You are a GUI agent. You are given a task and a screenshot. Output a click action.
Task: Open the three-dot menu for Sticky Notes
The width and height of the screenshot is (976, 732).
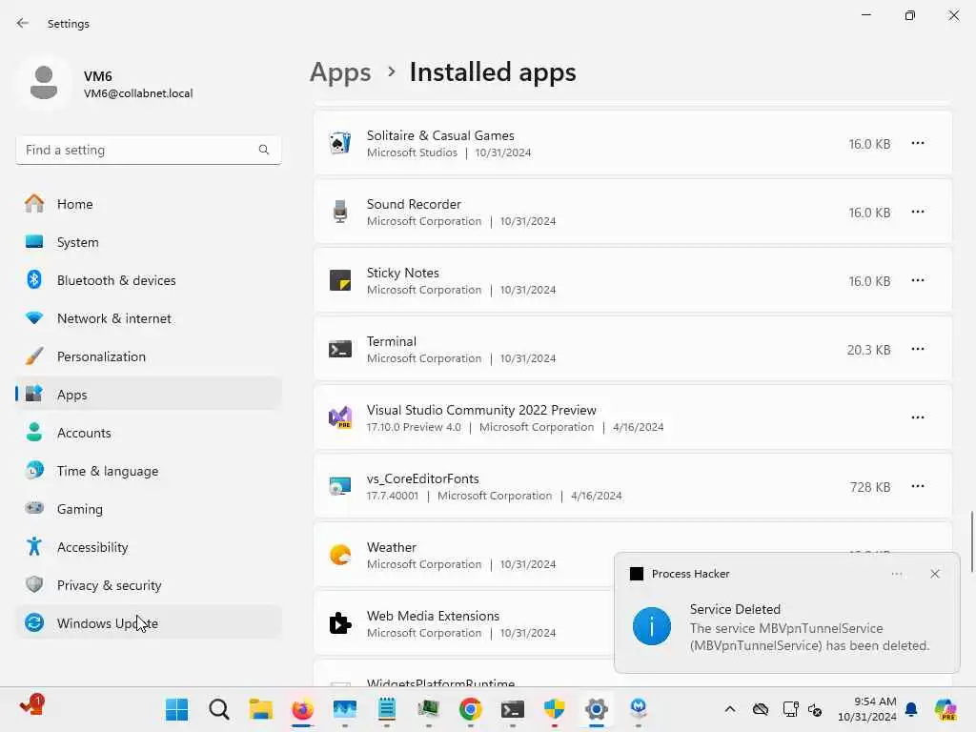(918, 280)
